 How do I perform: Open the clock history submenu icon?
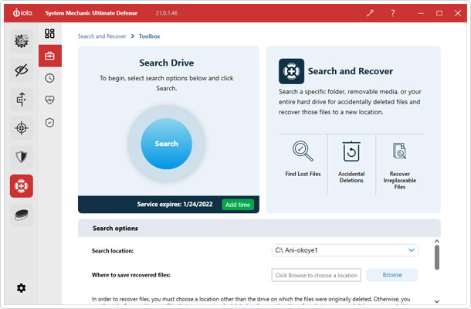(49, 78)
